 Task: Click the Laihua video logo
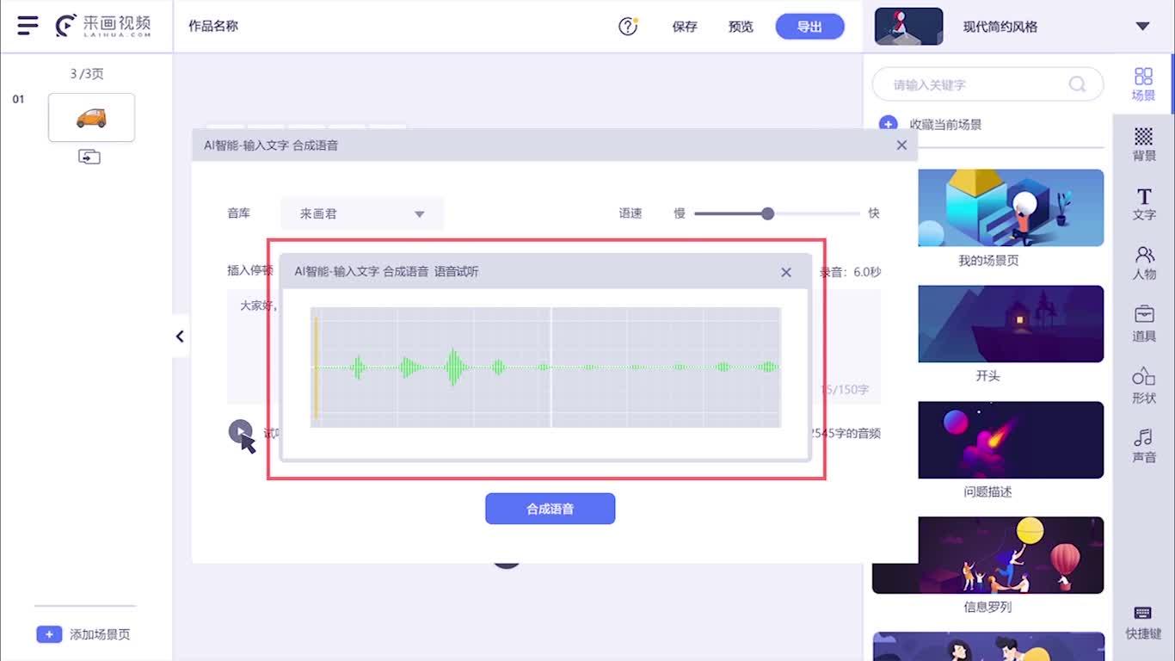(102, 26)
